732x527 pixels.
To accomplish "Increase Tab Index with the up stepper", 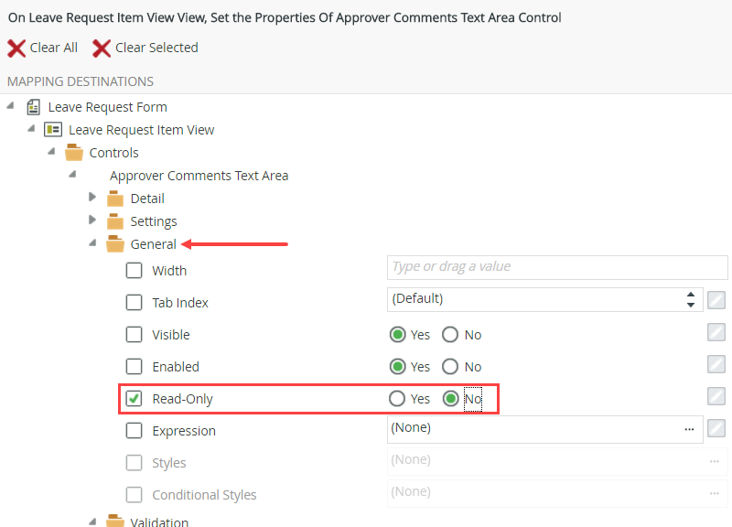I will click(691, 295).
